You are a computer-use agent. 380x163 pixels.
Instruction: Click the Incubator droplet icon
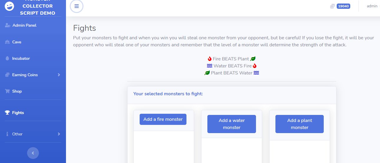tap(7, 58)
